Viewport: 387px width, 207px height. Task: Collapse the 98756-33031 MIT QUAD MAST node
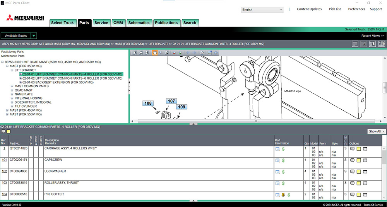[2, 62]
